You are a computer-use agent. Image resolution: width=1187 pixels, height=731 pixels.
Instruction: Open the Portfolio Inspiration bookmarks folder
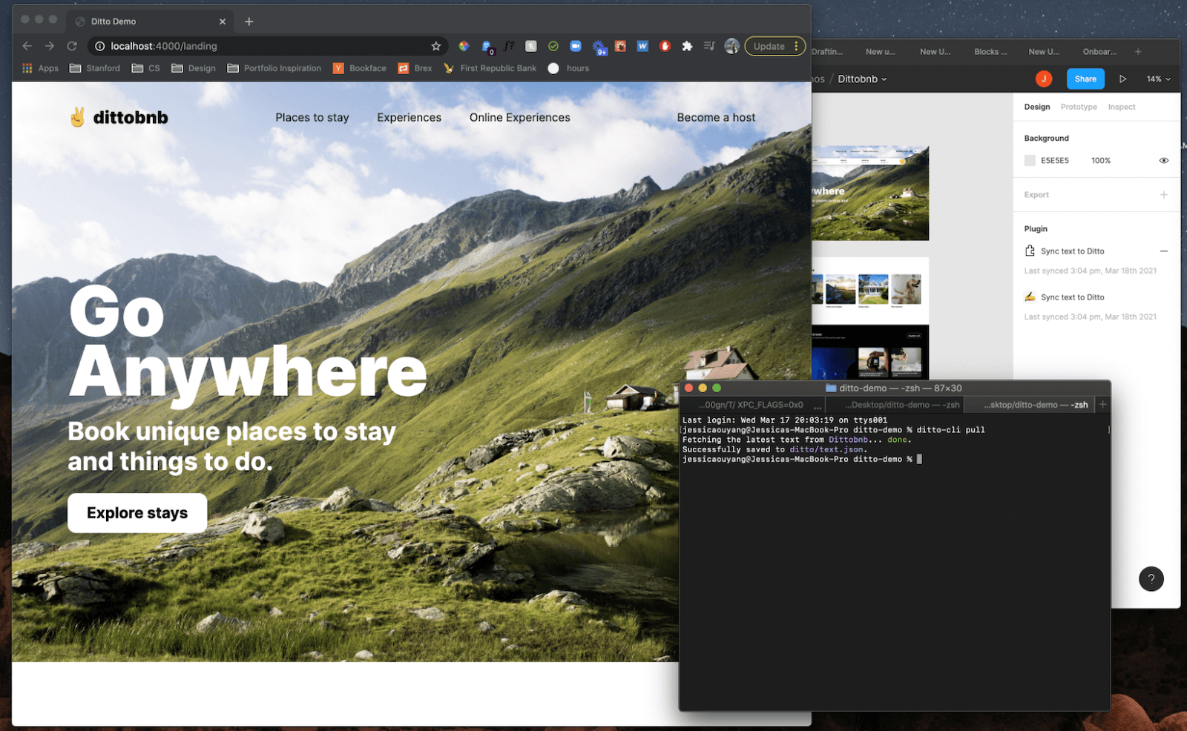274,68
